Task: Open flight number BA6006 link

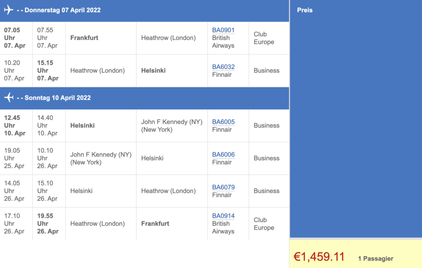Action: (x=223, y=155)
